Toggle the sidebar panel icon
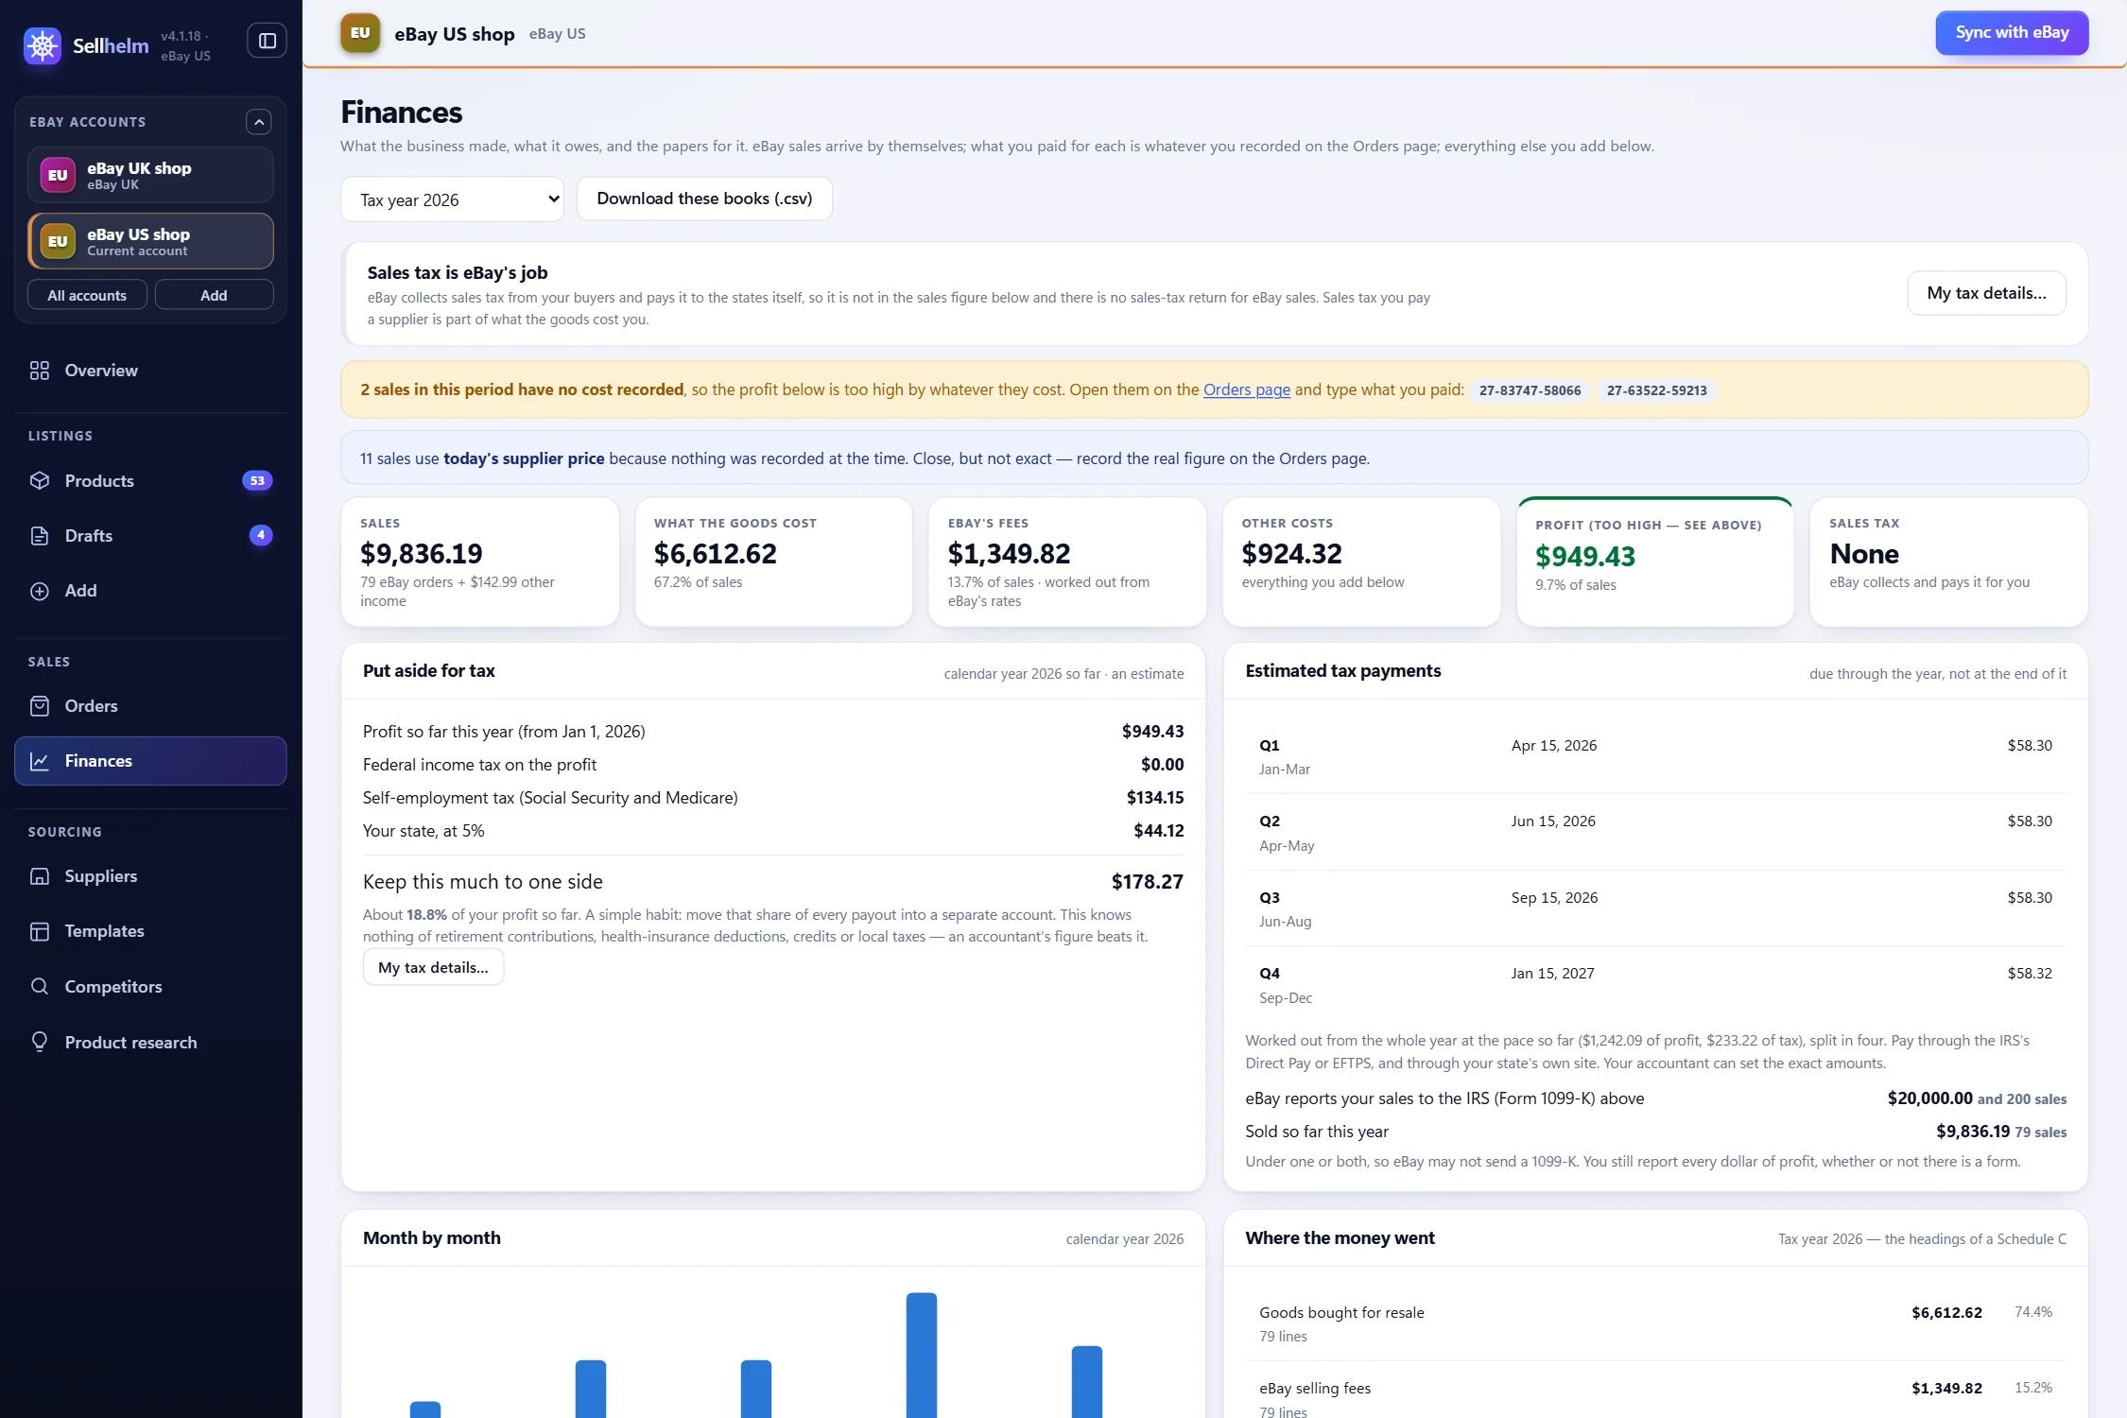This screenshot has width=2127, height=1418. (267, 41)
